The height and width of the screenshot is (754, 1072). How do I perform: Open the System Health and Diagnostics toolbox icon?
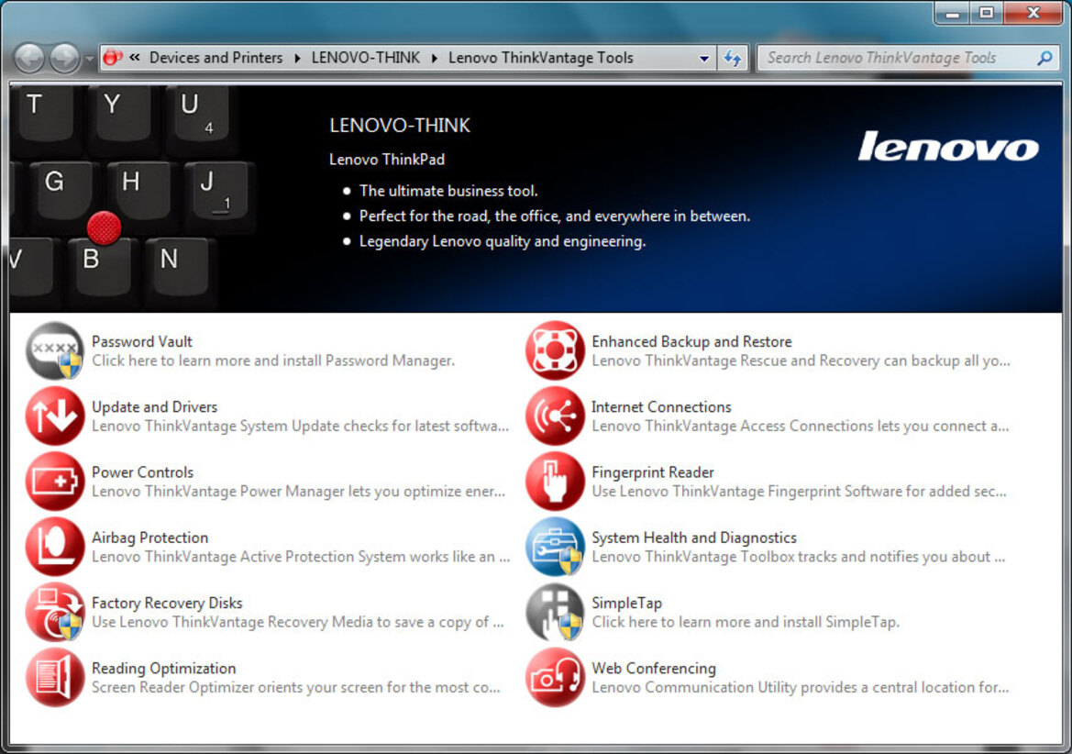point(555,547)
